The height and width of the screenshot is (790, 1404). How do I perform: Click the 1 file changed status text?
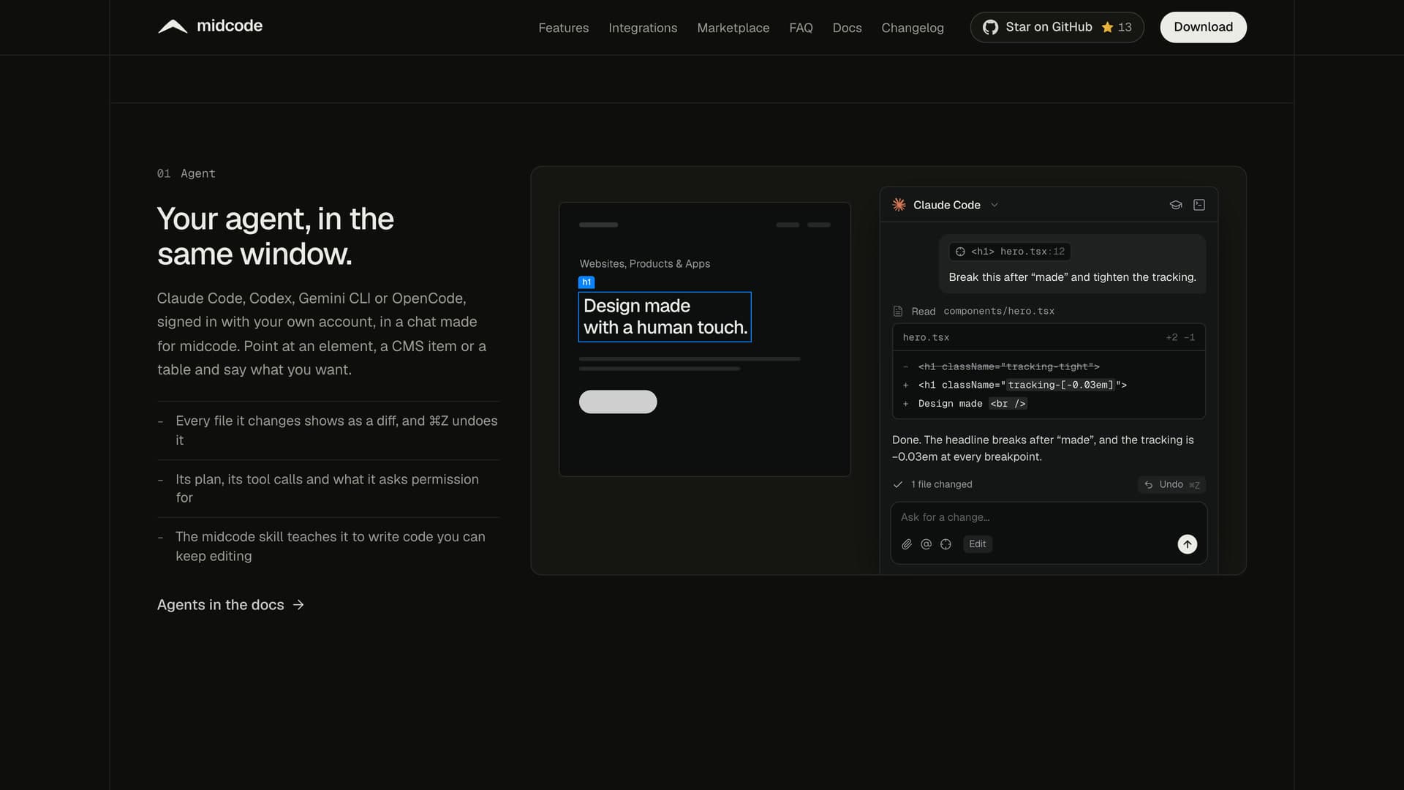(x=942, y=484)
